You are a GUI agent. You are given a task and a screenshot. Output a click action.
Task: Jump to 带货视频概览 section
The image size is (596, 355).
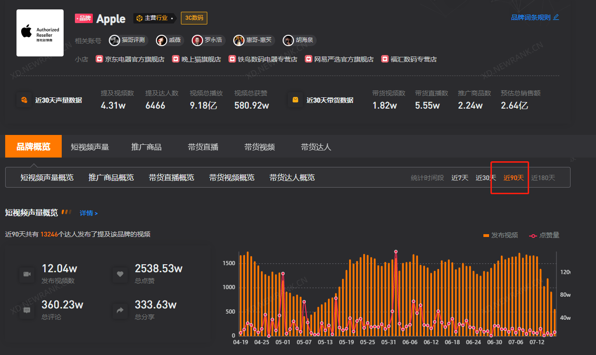(x=232, y=178)
